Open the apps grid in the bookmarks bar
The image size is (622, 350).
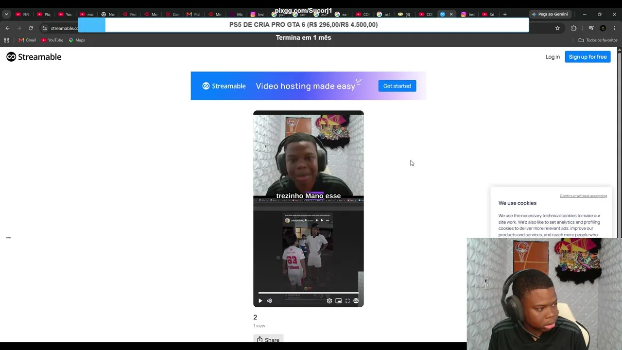pyautogui.click(x=6, y=40)
